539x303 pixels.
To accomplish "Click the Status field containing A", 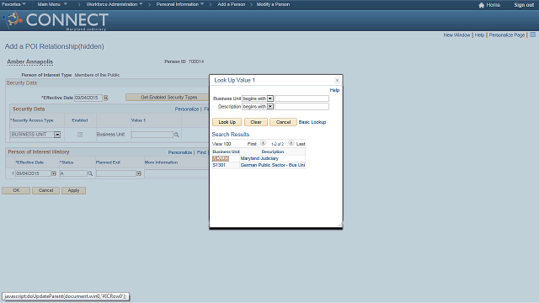I will (x=73, y=173).
